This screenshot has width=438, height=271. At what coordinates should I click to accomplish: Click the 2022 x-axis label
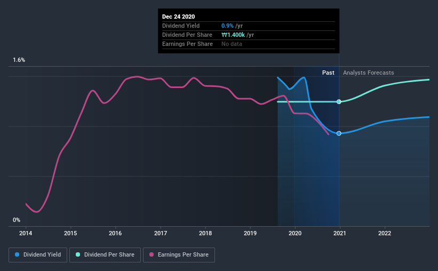point(385,233)
